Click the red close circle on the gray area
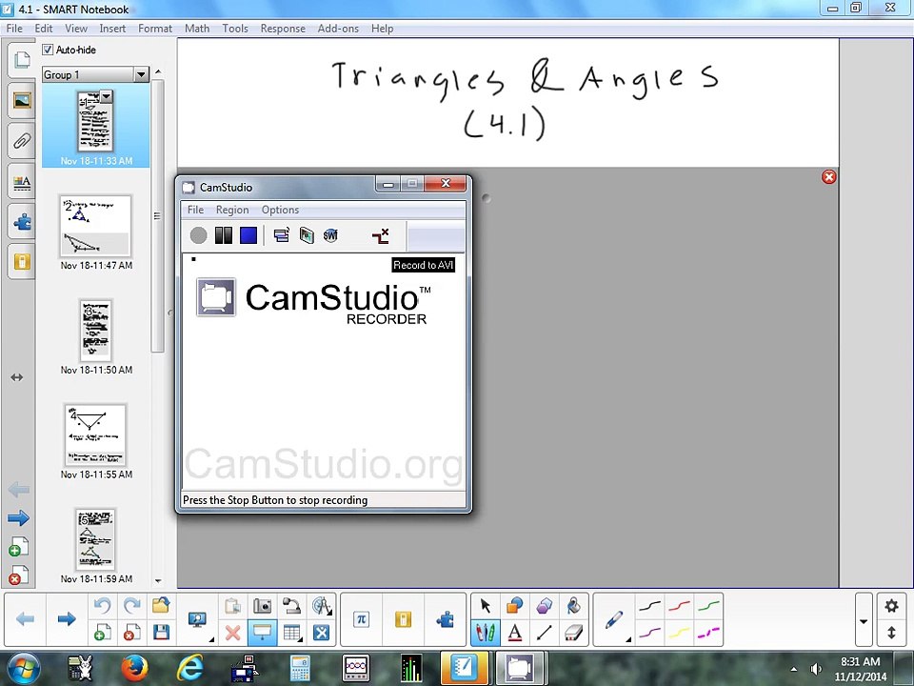The height and width of the screenshot is (686, 914). [x=828, y=177]
